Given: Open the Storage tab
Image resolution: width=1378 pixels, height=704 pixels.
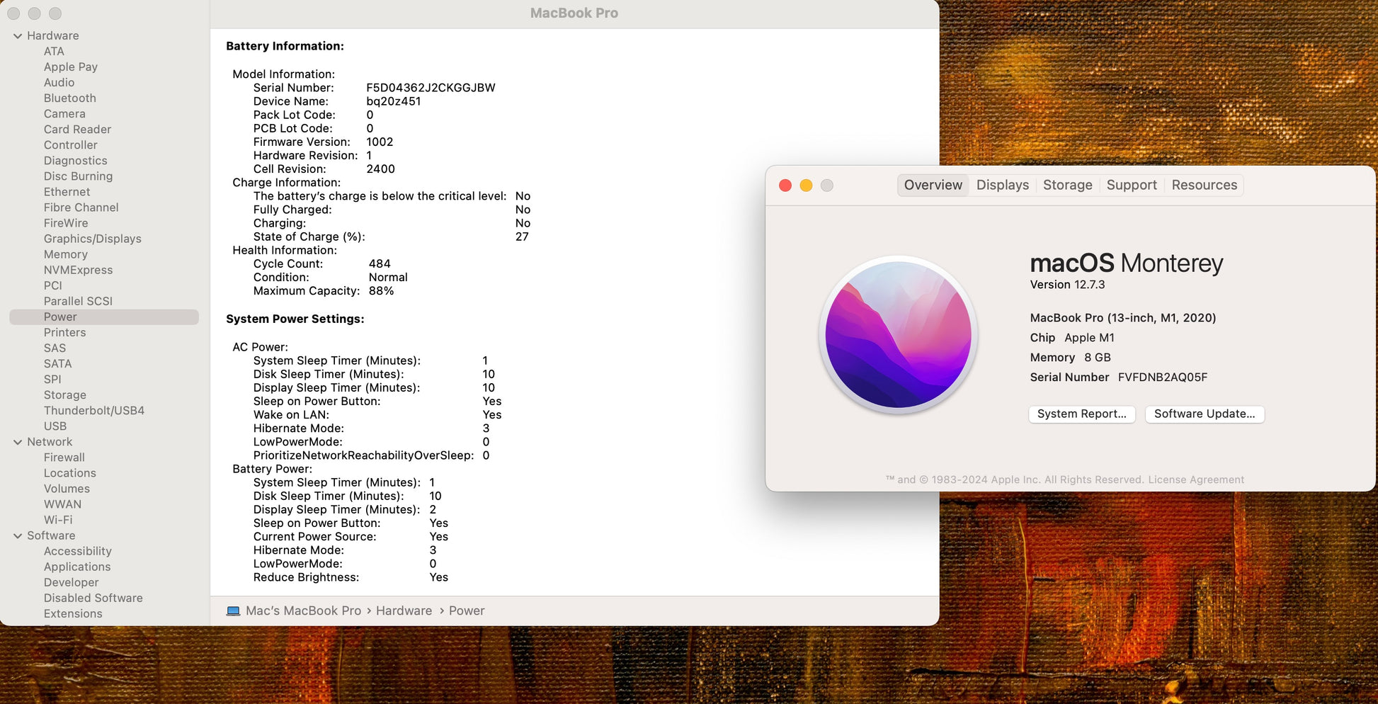Looking at the screenshot, I should [1067, 185].
